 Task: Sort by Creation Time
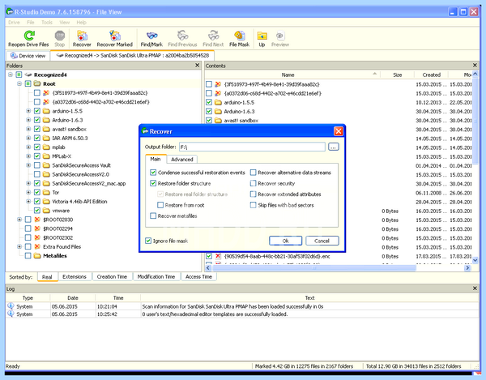pyautogui.click(x=112, y=276)
